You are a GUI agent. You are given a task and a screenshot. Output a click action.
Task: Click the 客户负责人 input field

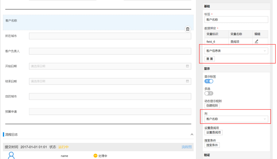[110, 51]
